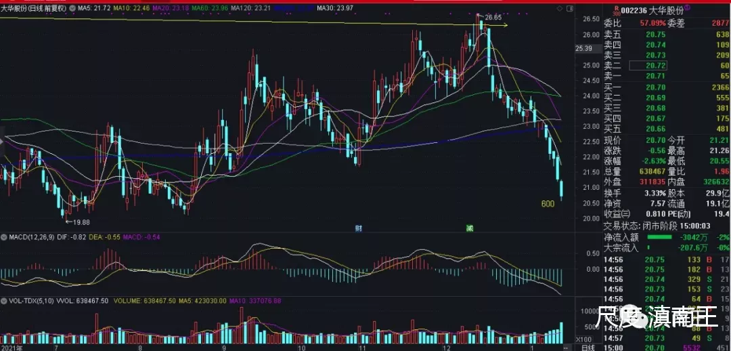Click the 大宗流入 -207.6万 row
Screen dimensions: 731x351
click(667, 248)
